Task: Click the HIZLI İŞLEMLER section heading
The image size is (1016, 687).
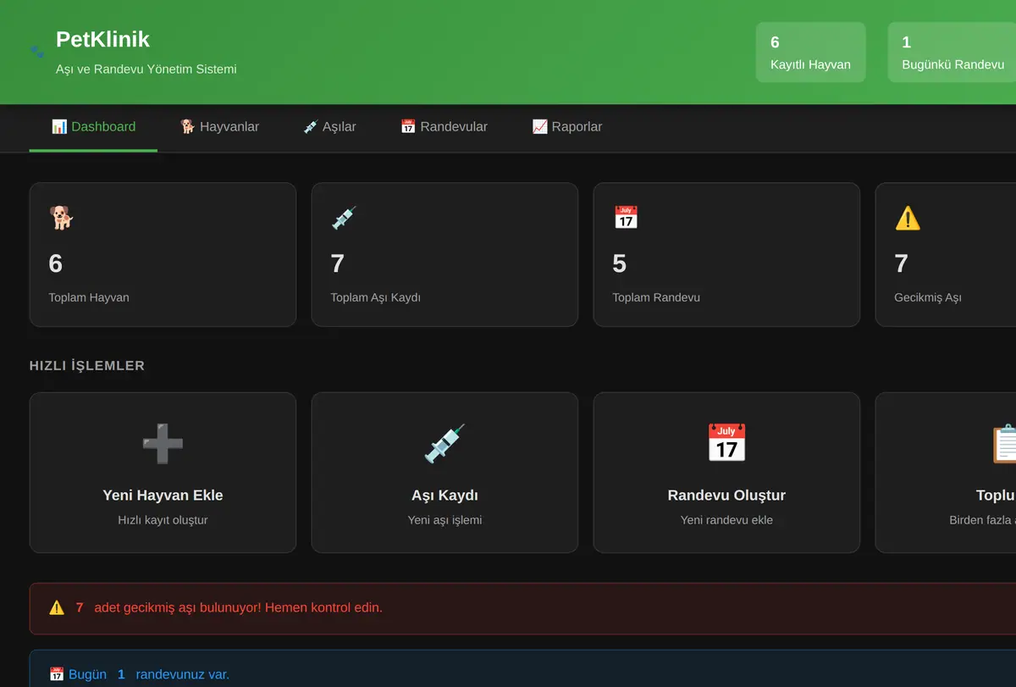Action: [87, 366]
